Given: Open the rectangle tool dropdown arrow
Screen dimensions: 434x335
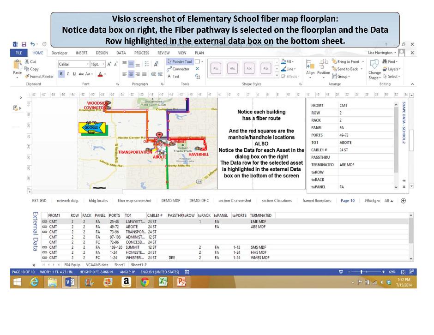Looking at the screenshot, I should coord(202,61).
